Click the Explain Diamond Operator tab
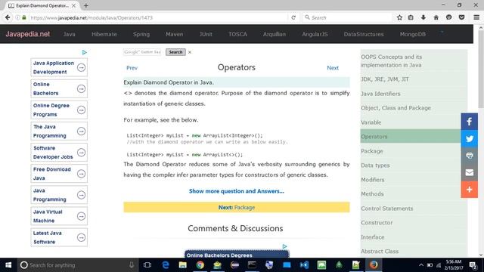Screen dimensions: 484x272 click(42, 5)
